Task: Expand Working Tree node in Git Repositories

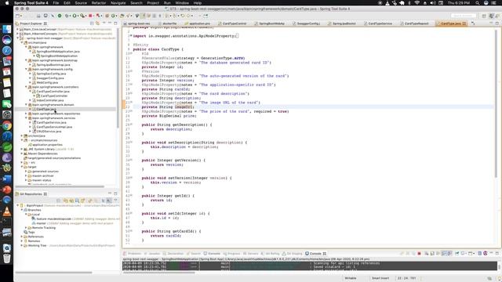Action: 22,245
